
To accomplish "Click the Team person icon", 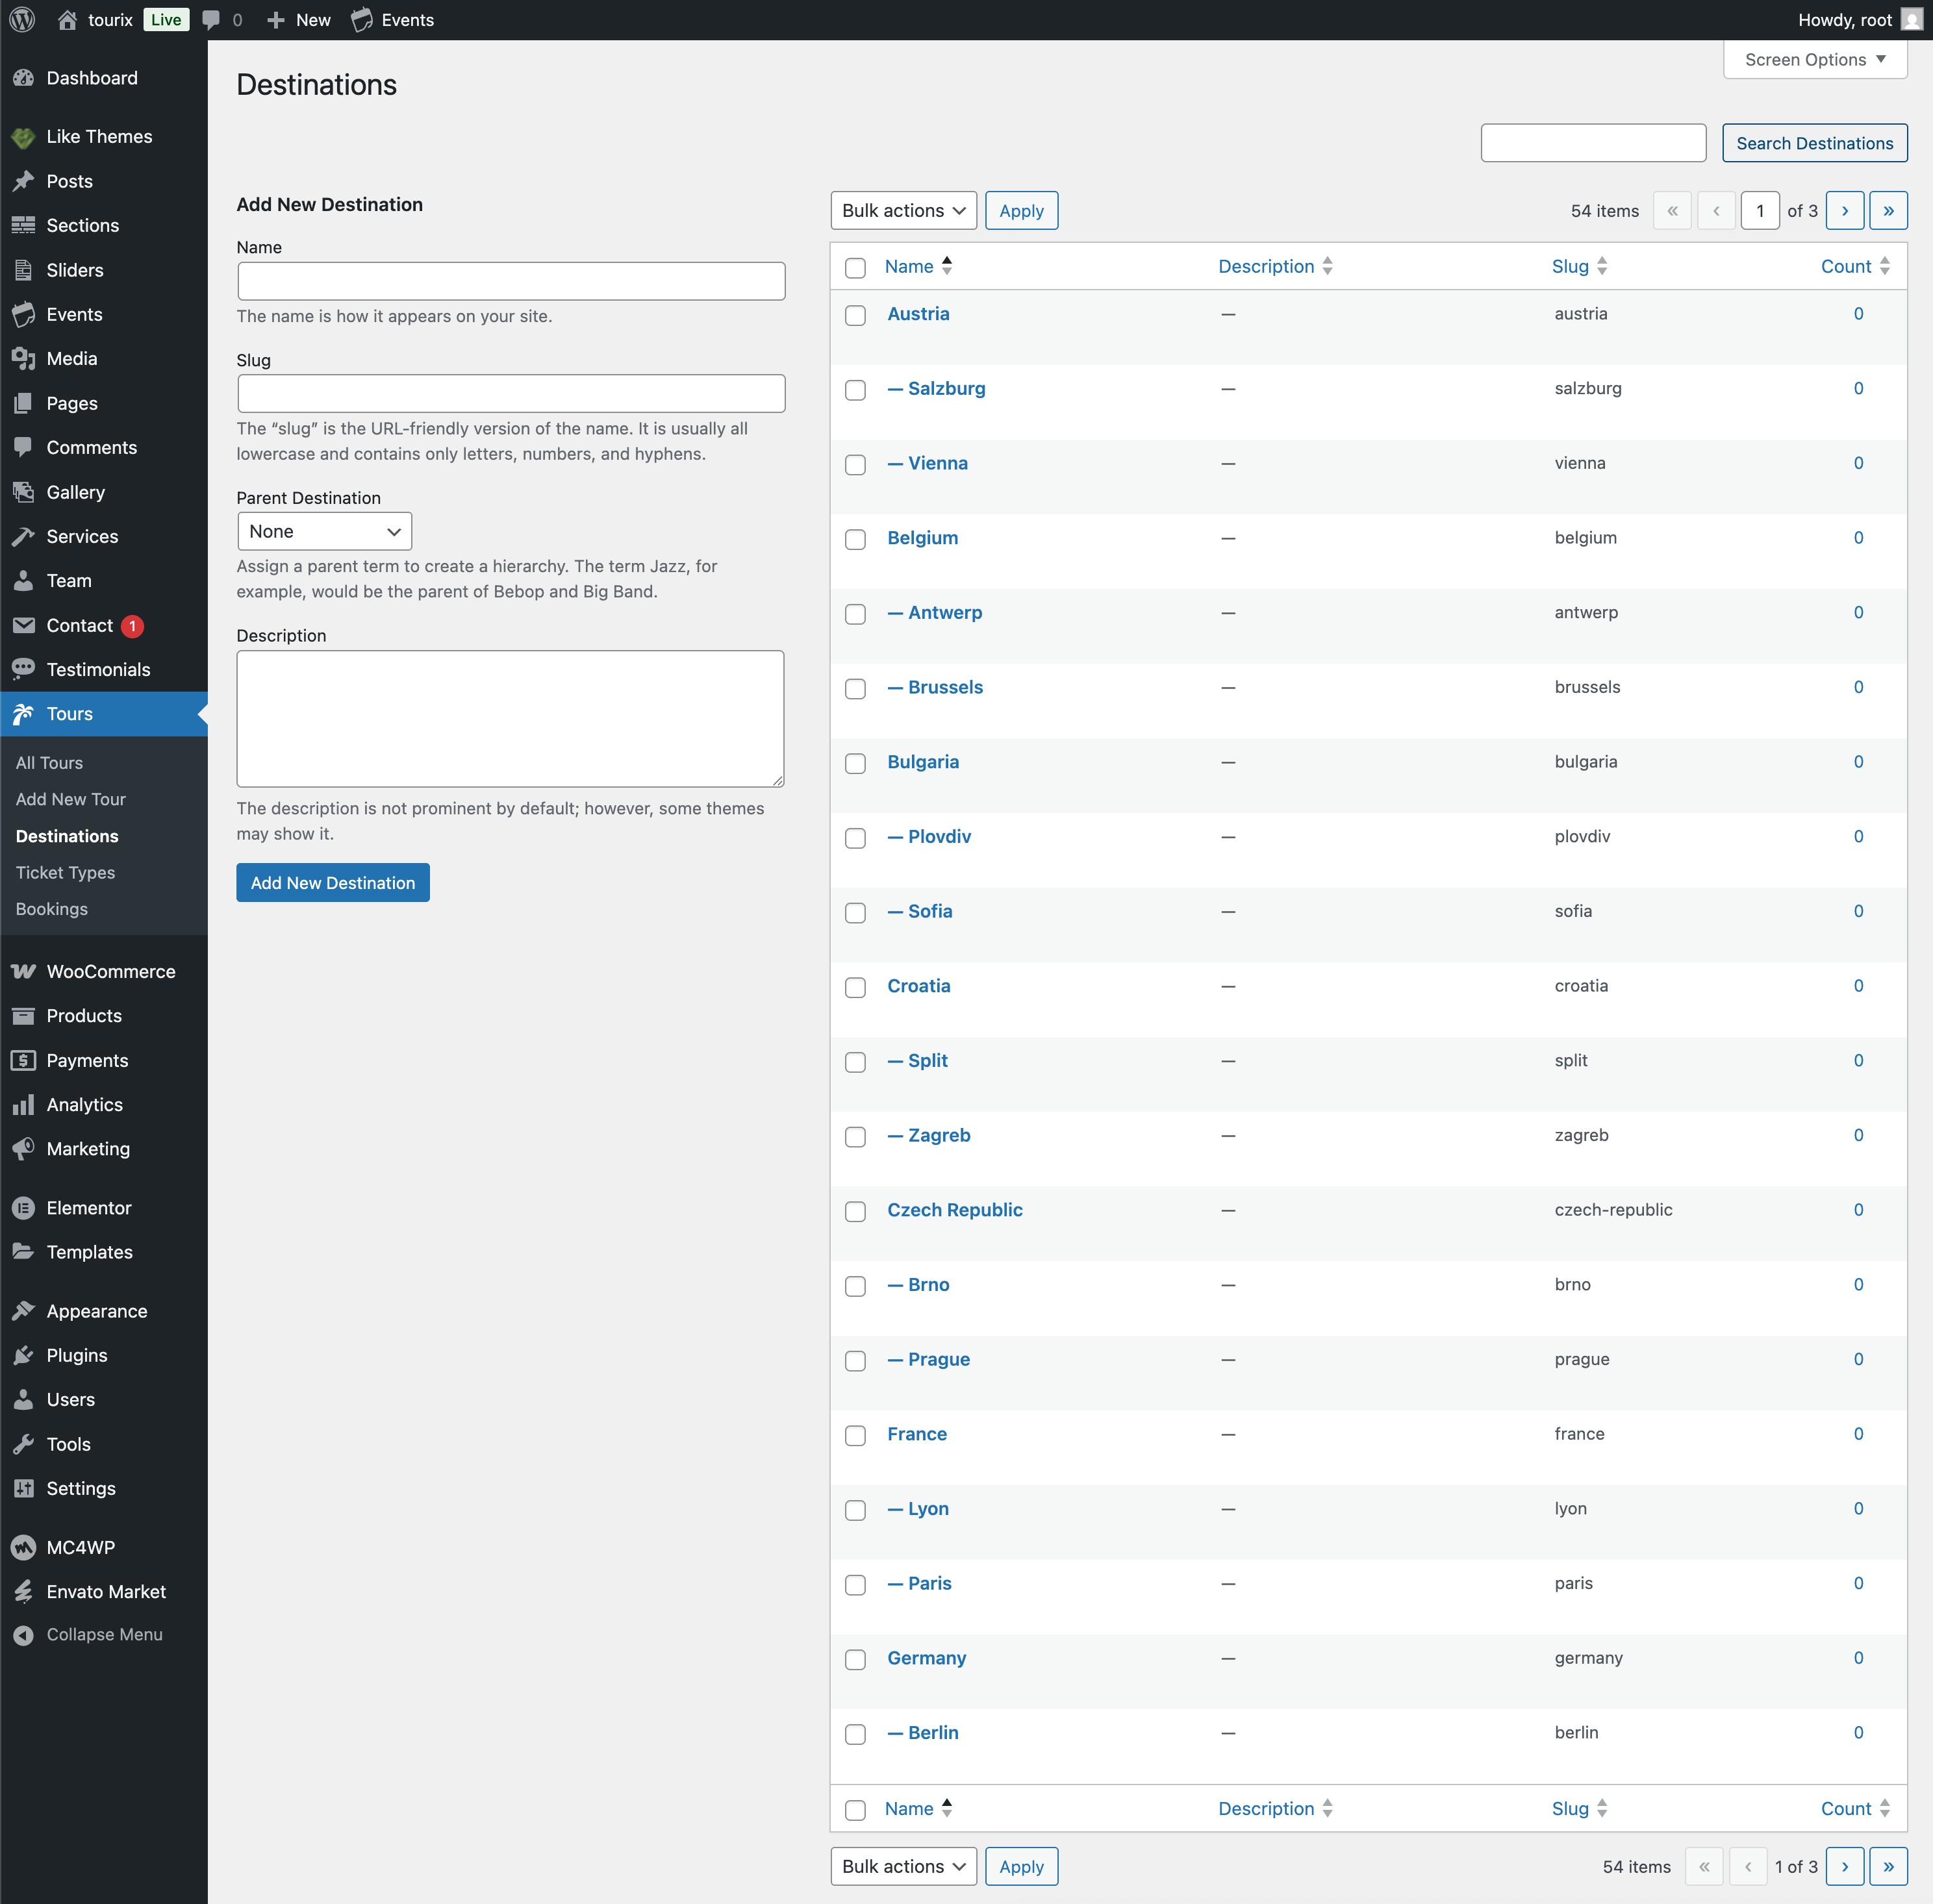I will 24,581.
